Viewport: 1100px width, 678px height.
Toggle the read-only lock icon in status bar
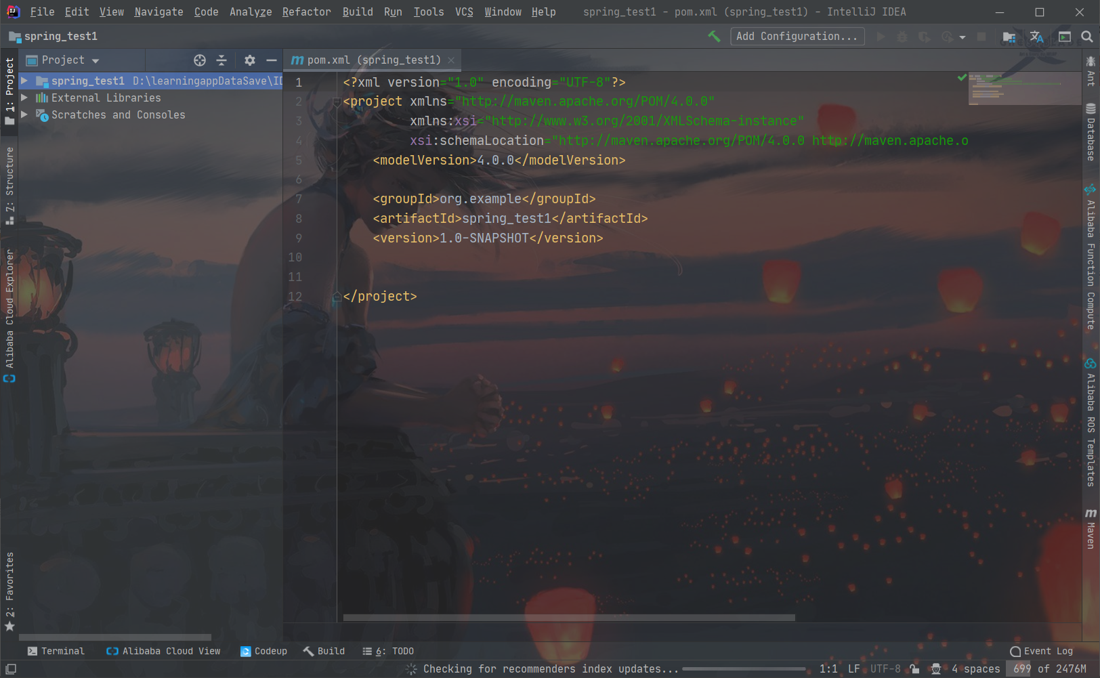pyautogui.click(x=914, y=669)
